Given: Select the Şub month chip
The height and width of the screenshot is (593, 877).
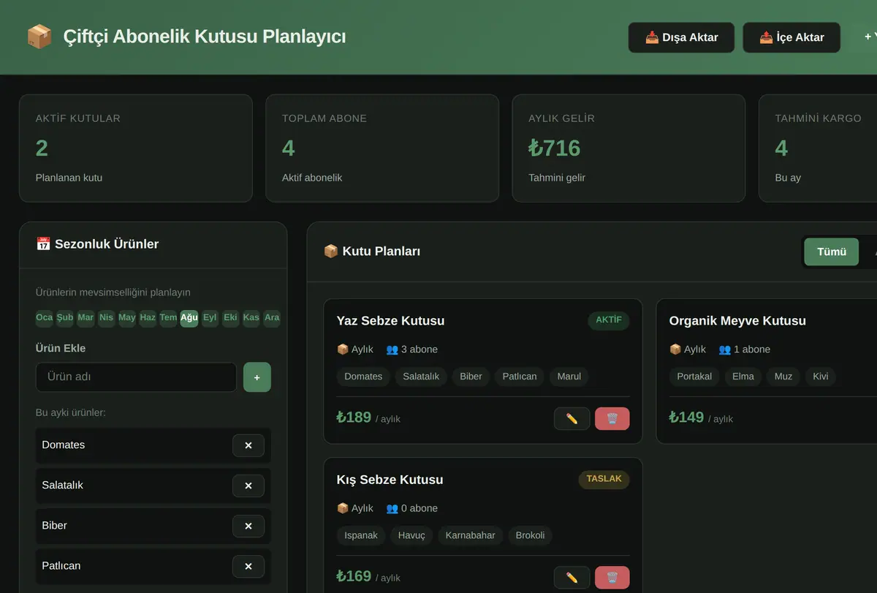Looking at the screenshot, I should pos(65,317).
